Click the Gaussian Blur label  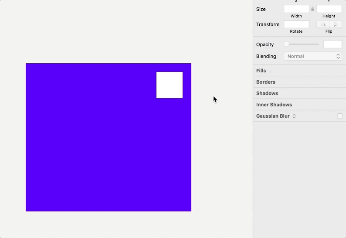(273, 116)
